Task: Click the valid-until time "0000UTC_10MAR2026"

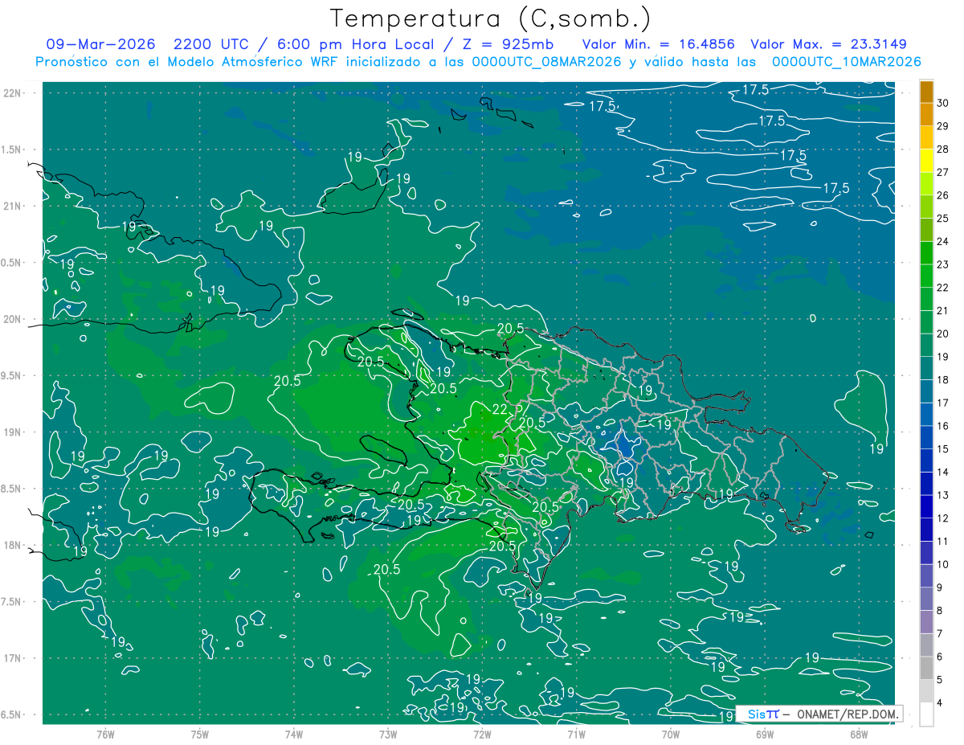Action: (x=845, y=61)
